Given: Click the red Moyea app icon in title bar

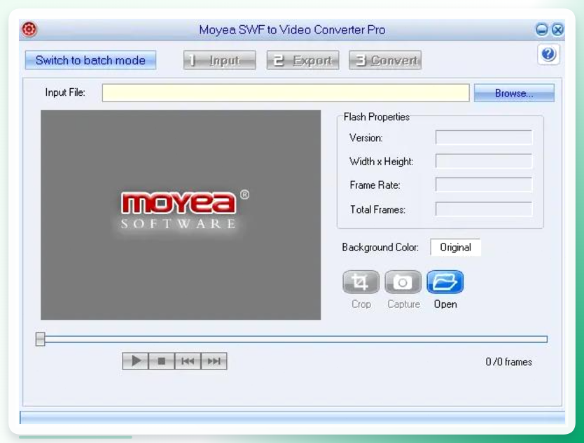Looking at the screenshot, I should click(29, 29).
